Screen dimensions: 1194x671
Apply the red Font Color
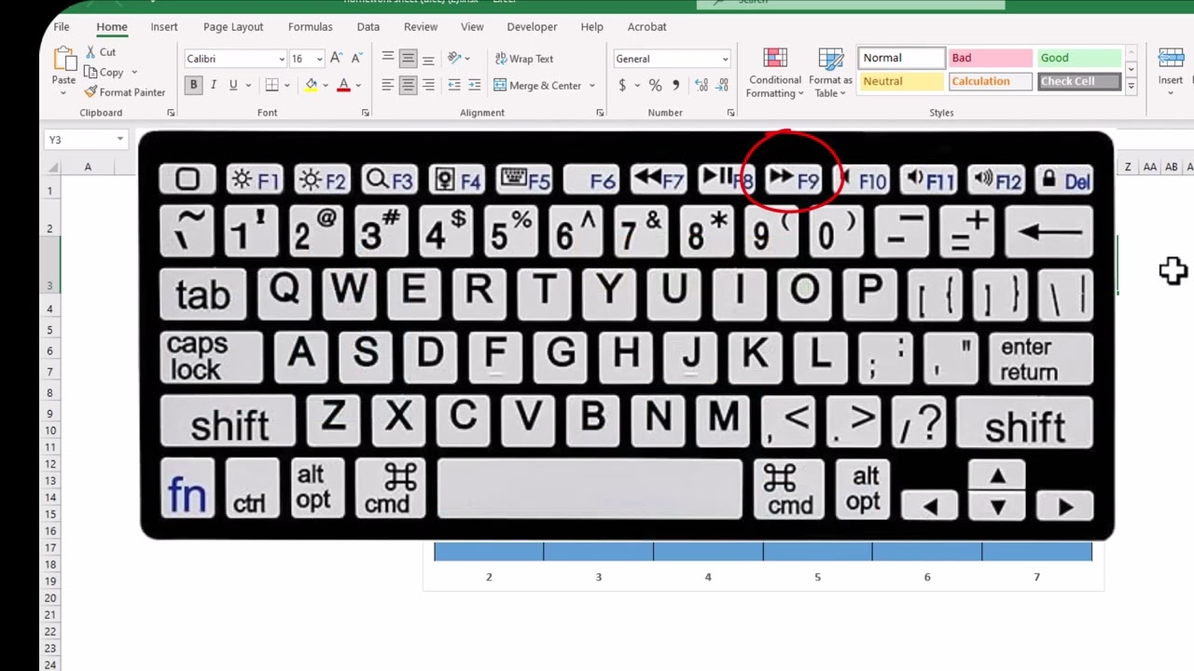(343, 85)
